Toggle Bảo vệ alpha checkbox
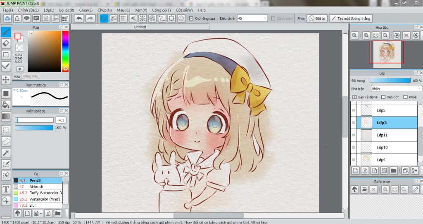The height and width of the screenshot is (224, 423). 354,97
